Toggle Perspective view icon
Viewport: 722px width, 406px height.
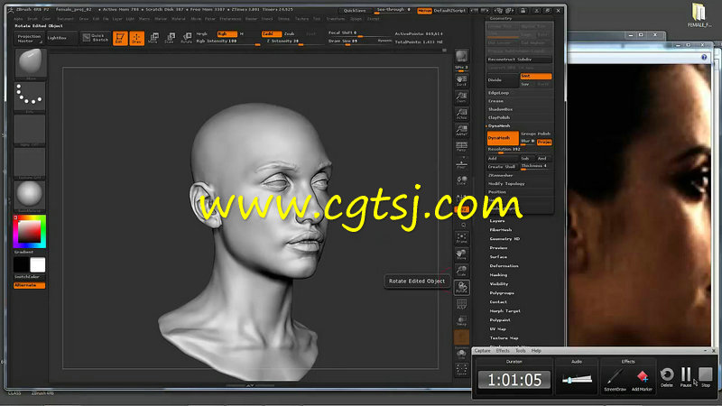point(461,147)
